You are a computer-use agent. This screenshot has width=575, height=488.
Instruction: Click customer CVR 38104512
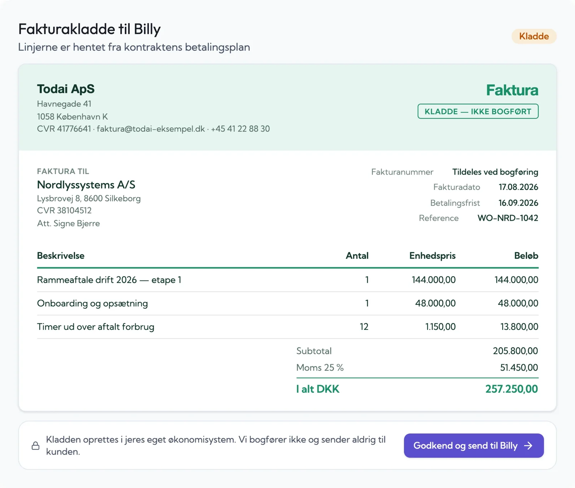[x=64, y=210]
